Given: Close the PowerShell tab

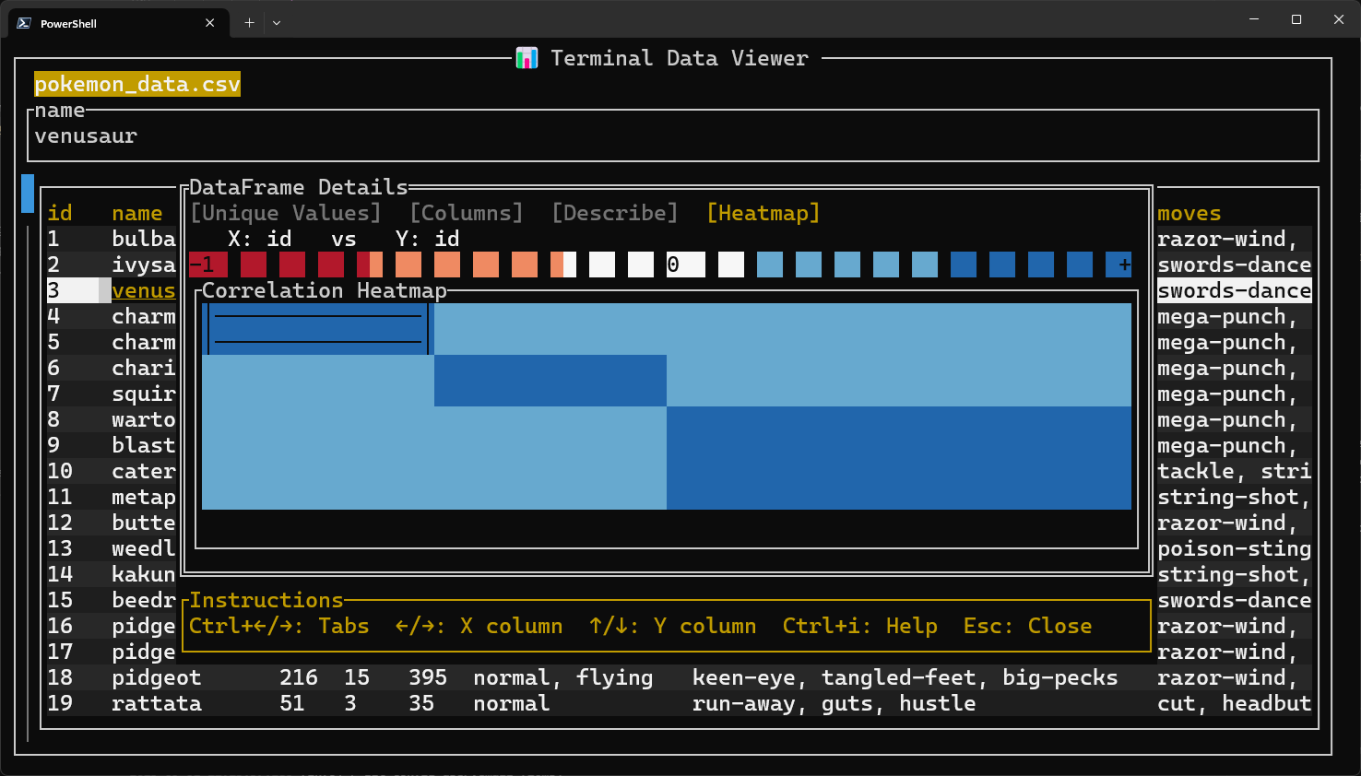Looking at the screenshot, I should pyautogui.click(x=210, y=23).
